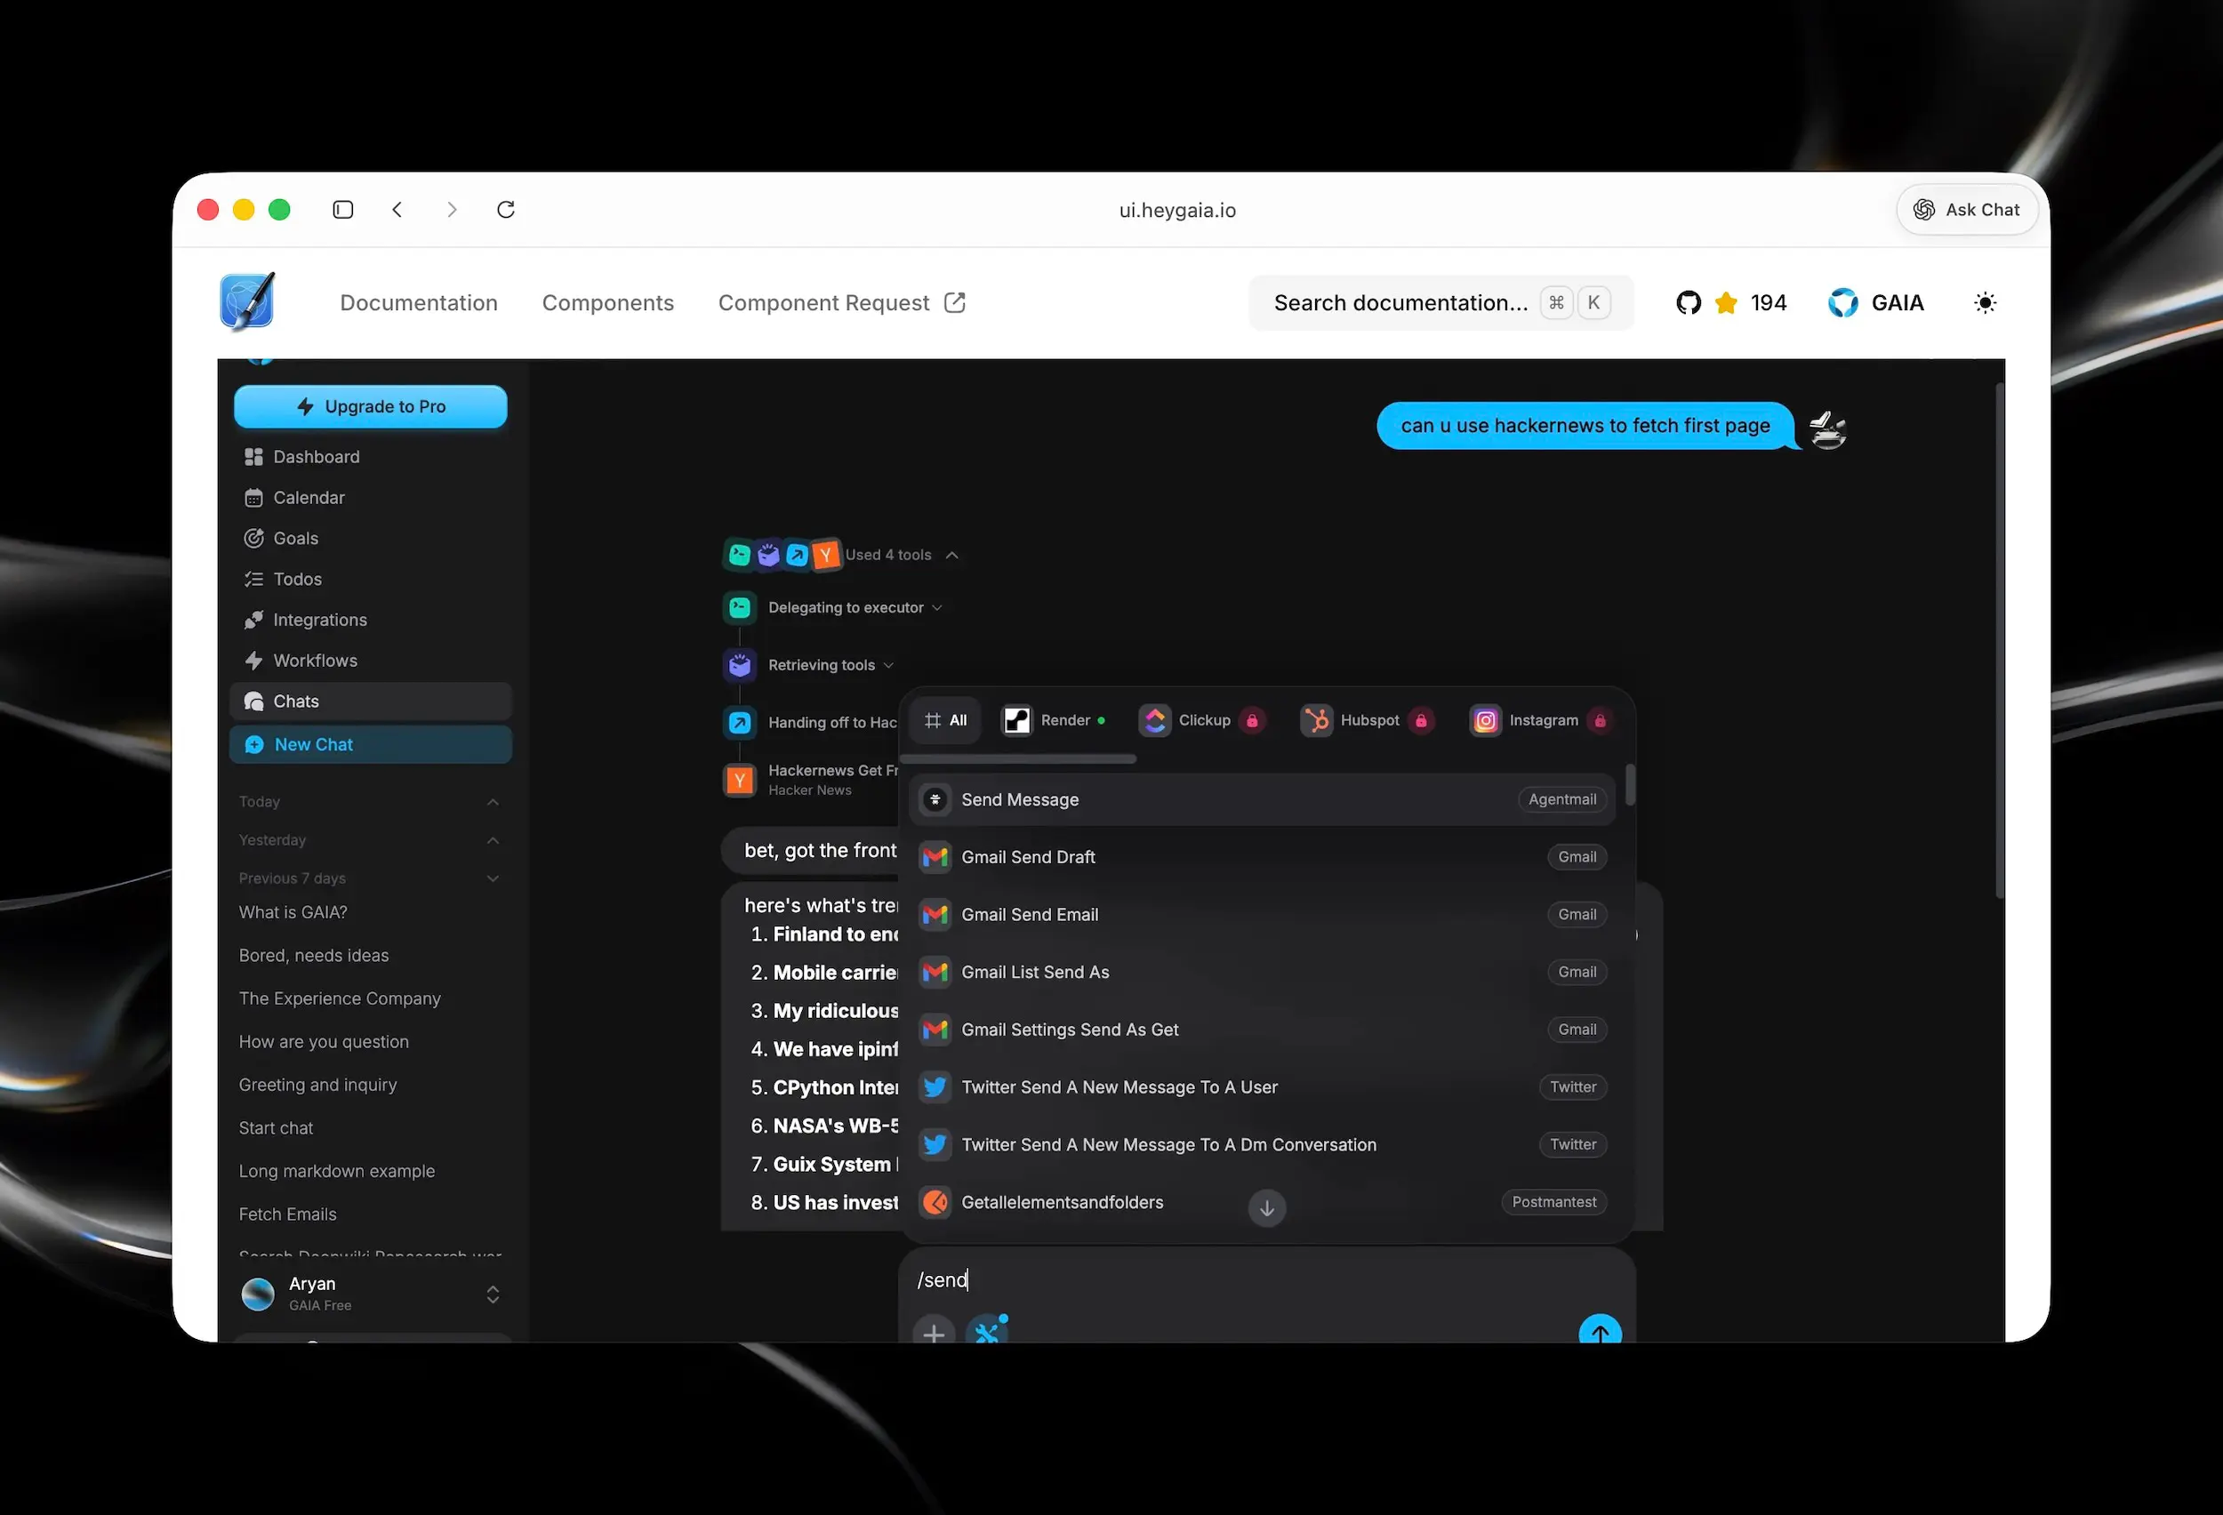Start a New Chat
Viewport: 2223px width, 1515px height.
click(371, 744)
